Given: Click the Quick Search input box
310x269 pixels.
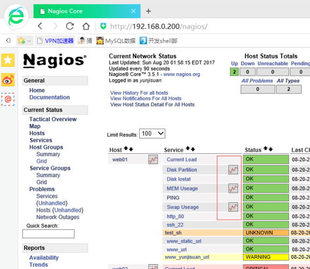Looking at the screenshot, I should (x=48, y=234).
